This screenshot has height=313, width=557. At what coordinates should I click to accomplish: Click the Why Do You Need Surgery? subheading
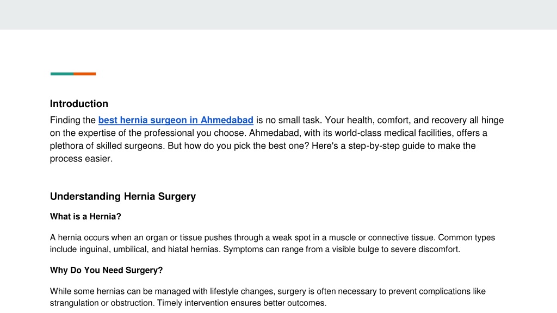tap(106, 270)
